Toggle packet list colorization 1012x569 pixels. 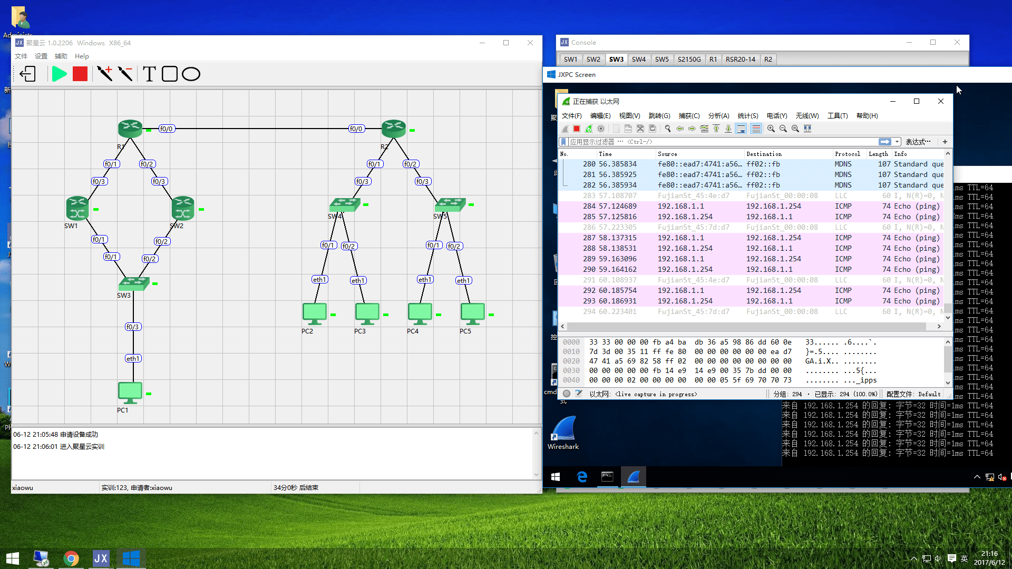click(756, 129)
